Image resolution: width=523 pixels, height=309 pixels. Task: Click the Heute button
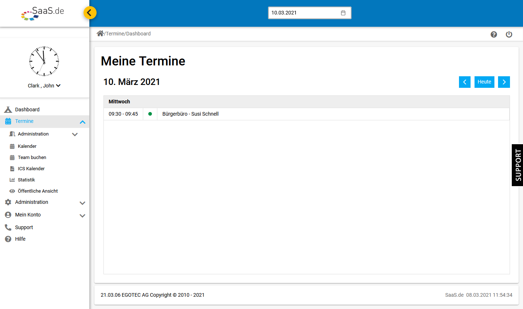point(484,82)
